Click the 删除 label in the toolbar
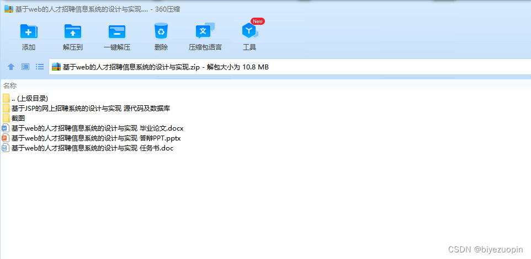The height and width of the screenshot is (259, 531). pyautogui.click(x=161, y=47)
